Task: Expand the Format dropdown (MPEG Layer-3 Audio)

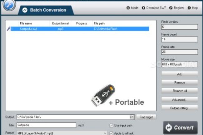Action: (x=104, y=133)
